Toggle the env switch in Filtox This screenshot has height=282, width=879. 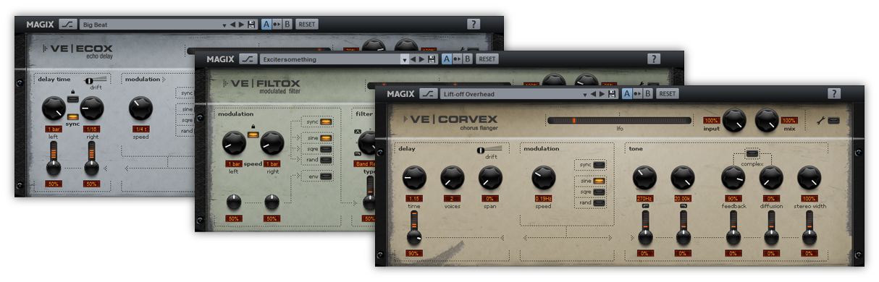click(x=326, y=176)
